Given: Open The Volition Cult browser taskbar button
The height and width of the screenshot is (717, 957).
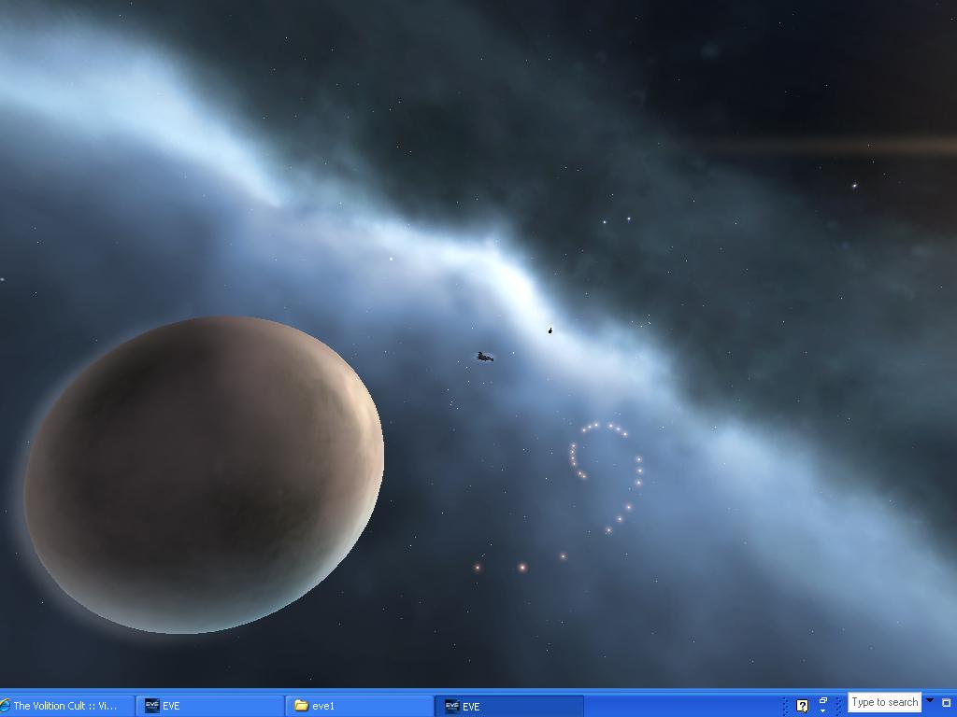Looking at the screenshot, I should (66, 706).
